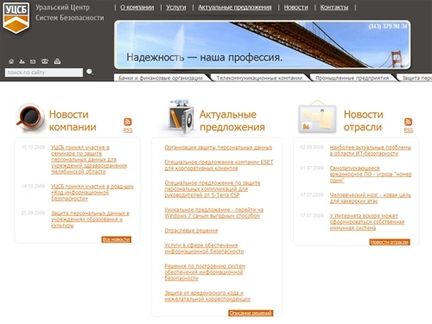The image size is (432, 324).
Task: Open the Контакты menu item
Action: pos(334,8)
